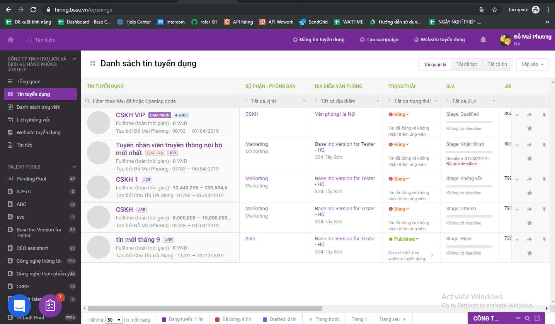Filter by Đang tuyển: 1 tin
This screenshot has height=324, width=555.
click(182, 319)
